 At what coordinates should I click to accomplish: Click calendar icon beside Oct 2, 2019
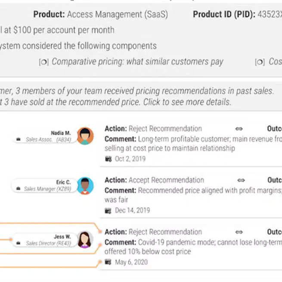coord(108,159)
